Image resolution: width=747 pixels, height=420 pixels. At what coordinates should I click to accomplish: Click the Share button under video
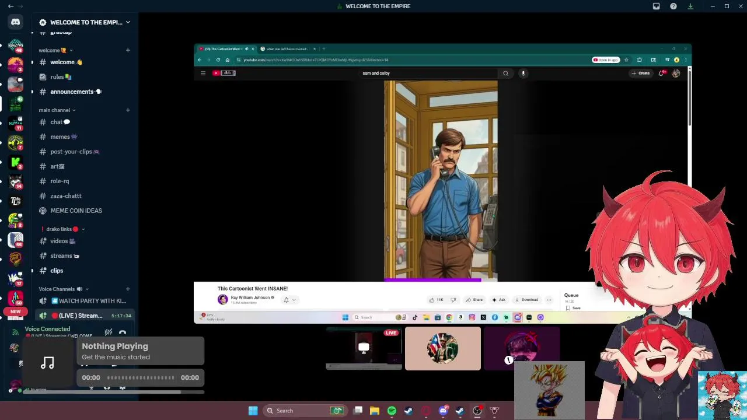click(x=474, y=300)
